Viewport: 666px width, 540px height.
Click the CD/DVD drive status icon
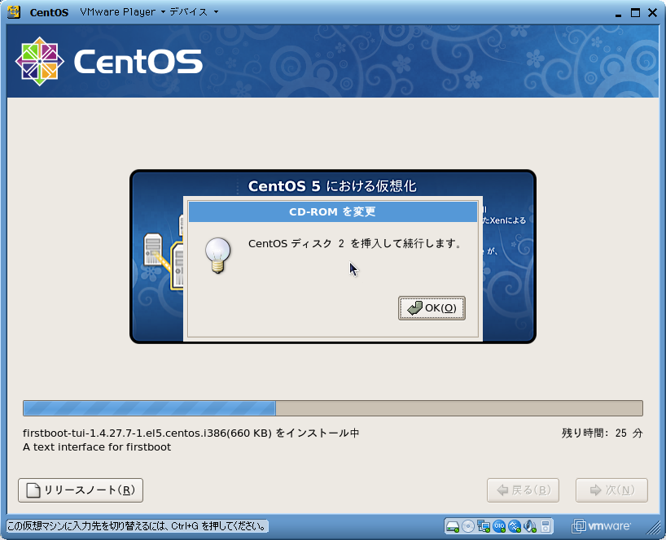467,526
